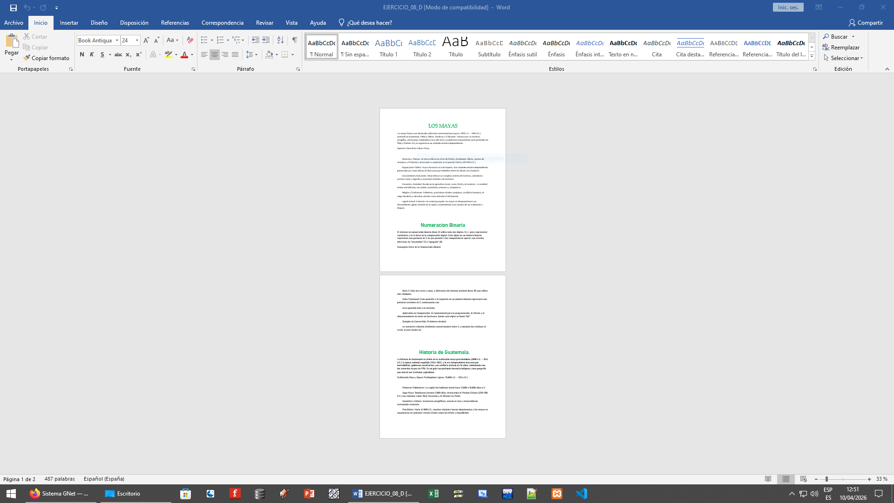The height and width of the screenshot is (503, 894).
Task: Apply superscript formatting
Action: 138,54
